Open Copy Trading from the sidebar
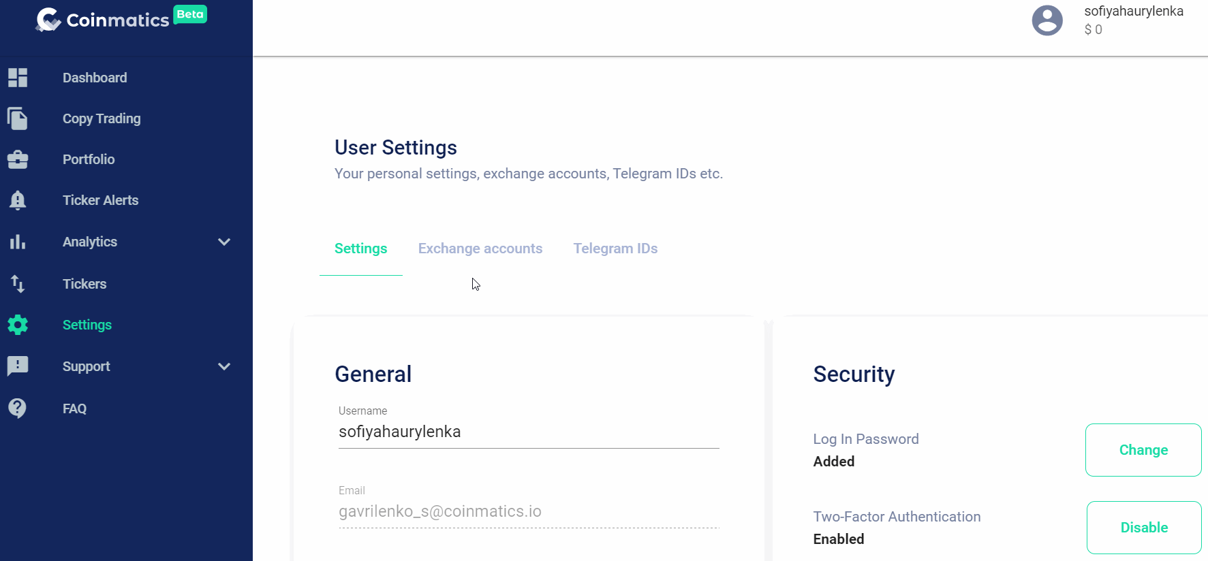 [102, 118]
